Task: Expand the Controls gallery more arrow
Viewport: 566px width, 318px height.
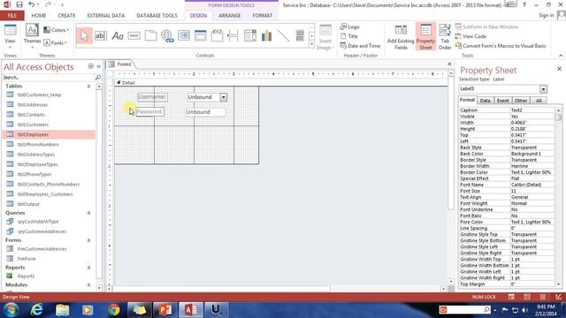Action: coord(311,44)
